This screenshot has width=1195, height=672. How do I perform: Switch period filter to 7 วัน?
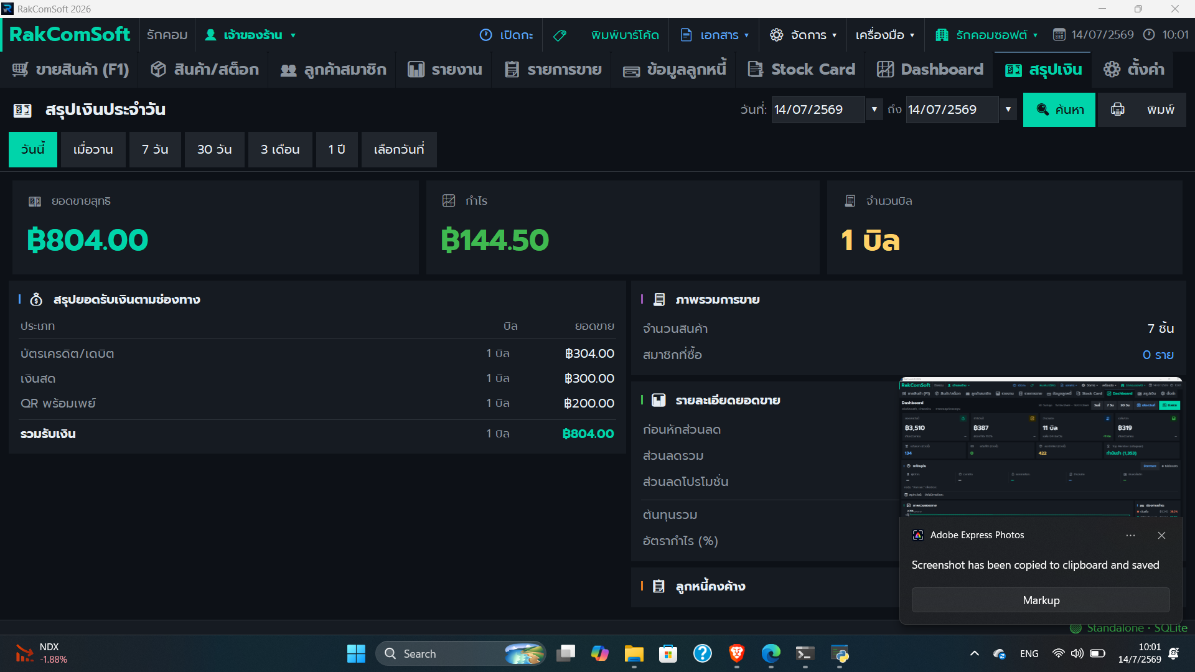click(155, 149)
